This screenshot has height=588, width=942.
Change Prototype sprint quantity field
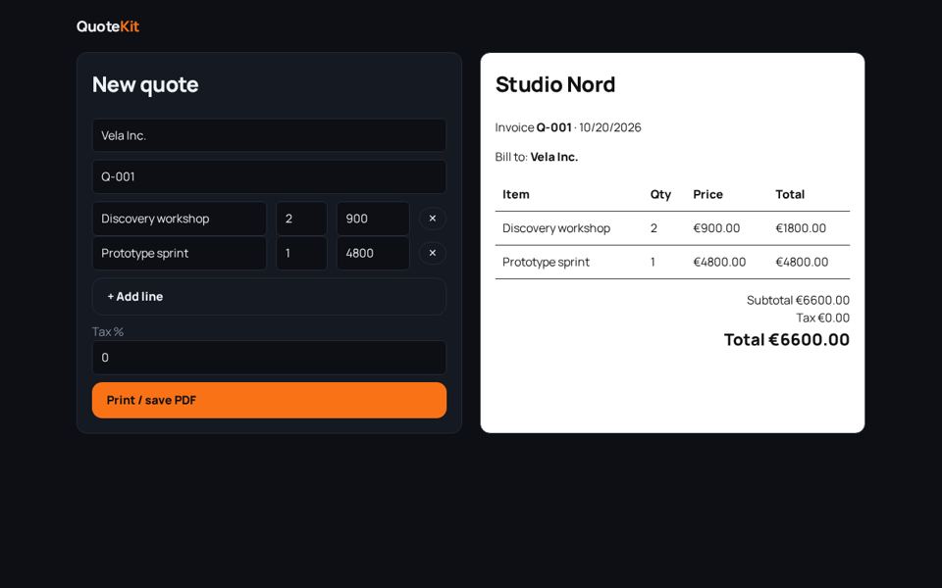click(301, 253)
